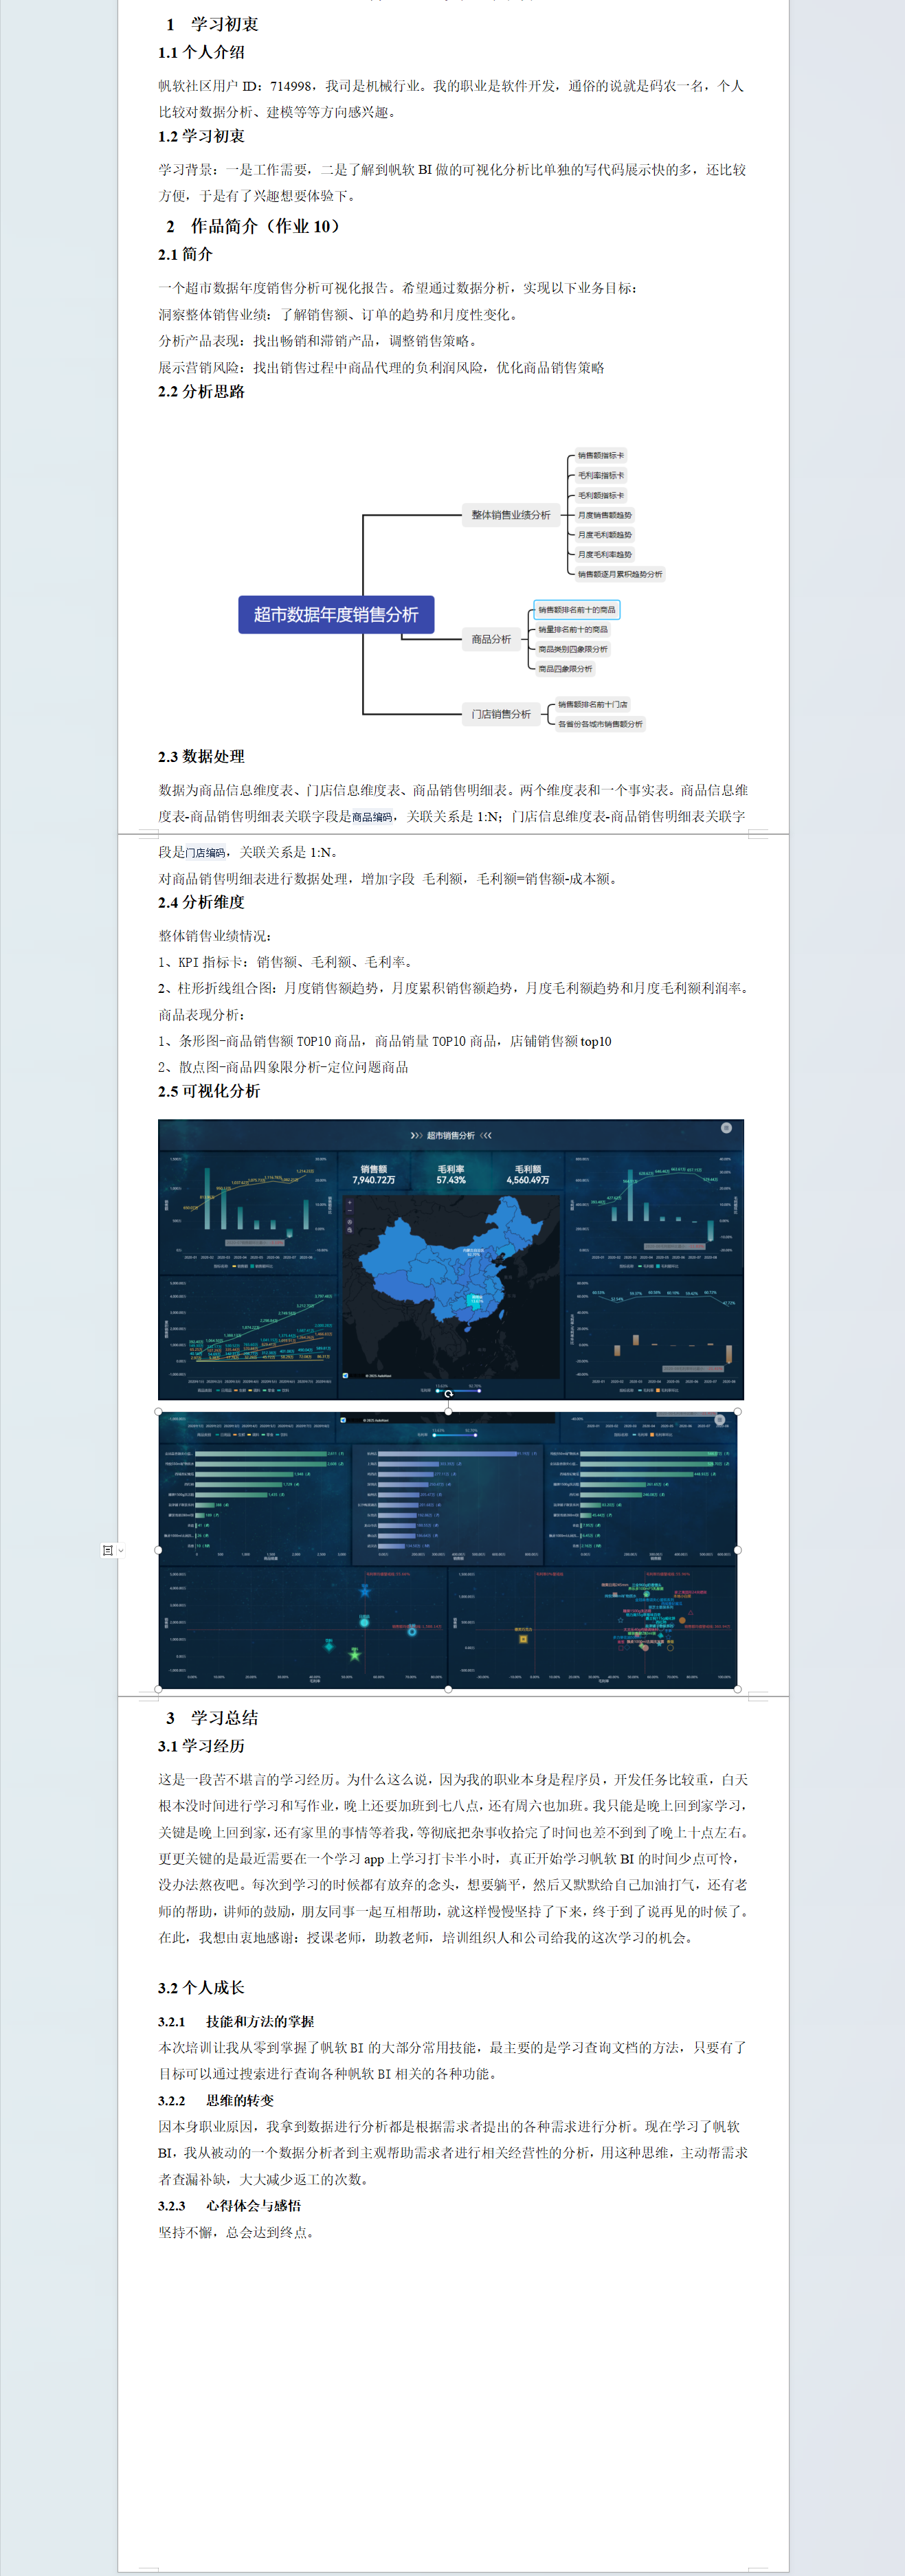The width and height of the screenshot is (905, 2576).
Task: Click the 毛利率 range slider below the map
Action: pos(458,1390)
